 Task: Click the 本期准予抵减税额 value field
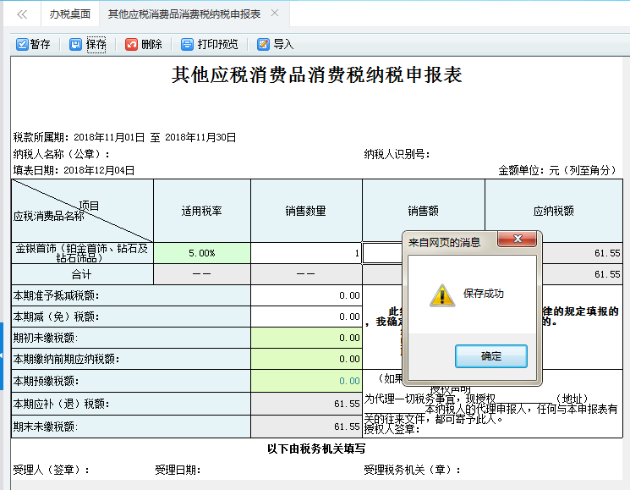tap(306, 296)
